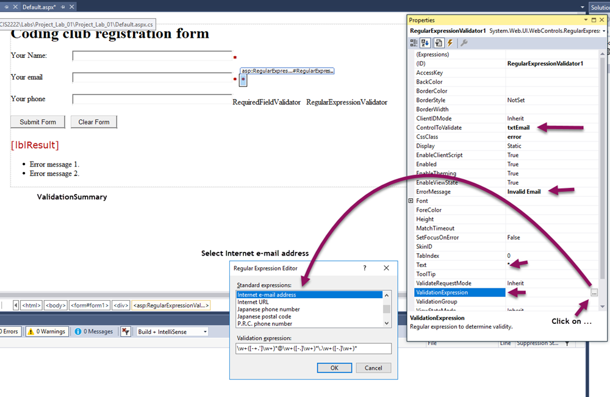Open Build + IntelliSense dropdown
This screenshot has height=397, width=610.
coord(173,332)
